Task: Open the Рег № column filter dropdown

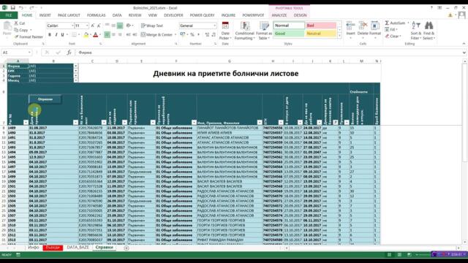Action: [x=26, y=122]
